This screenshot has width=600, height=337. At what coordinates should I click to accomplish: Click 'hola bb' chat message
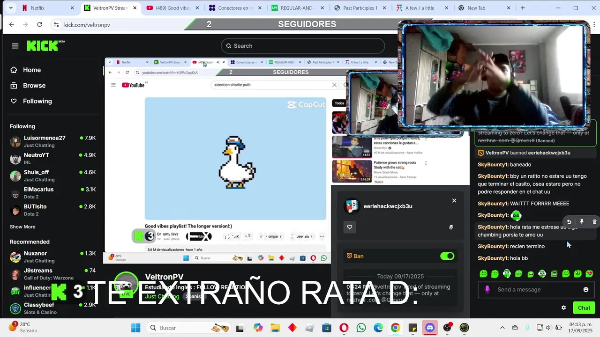[518, 258]
